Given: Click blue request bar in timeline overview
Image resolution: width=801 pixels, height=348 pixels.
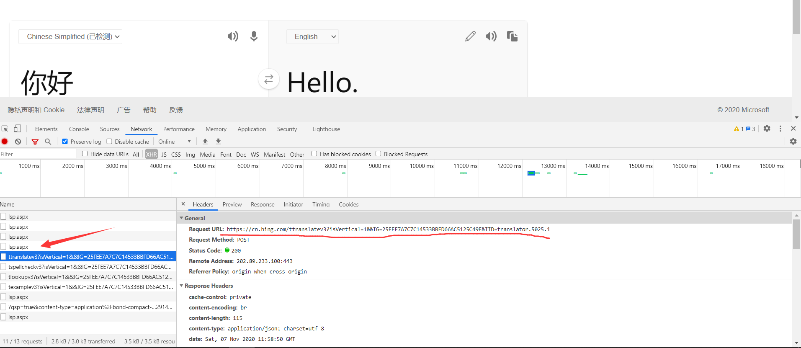Looking at the screenshot, I should [x=531, y=173].
